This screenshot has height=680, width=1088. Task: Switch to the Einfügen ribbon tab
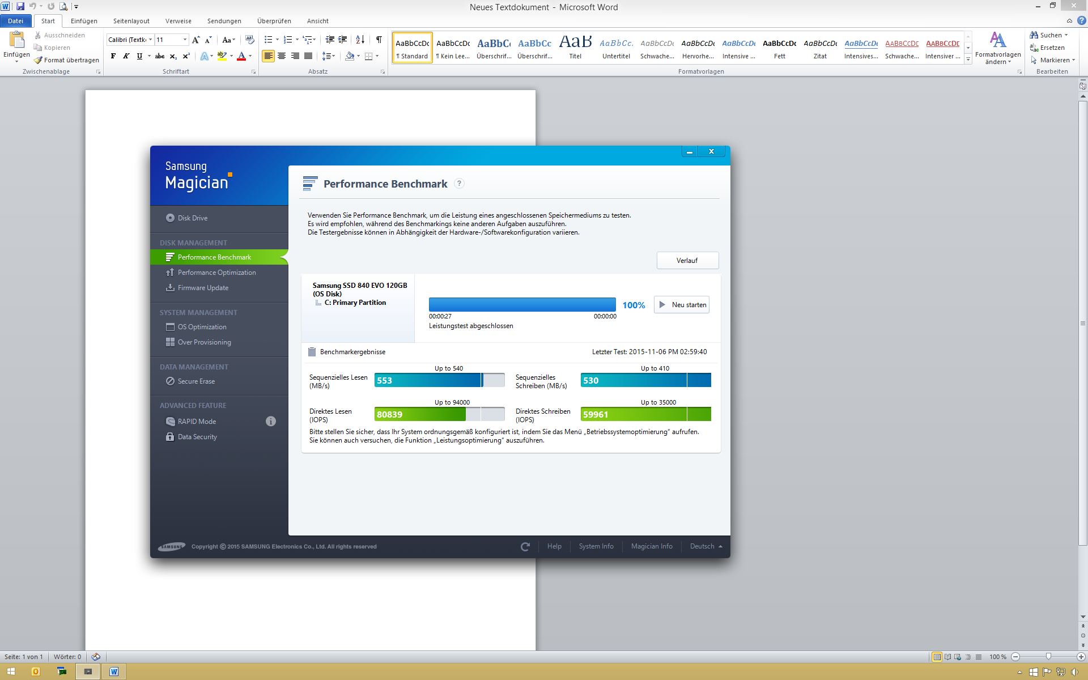coord(84,21)
